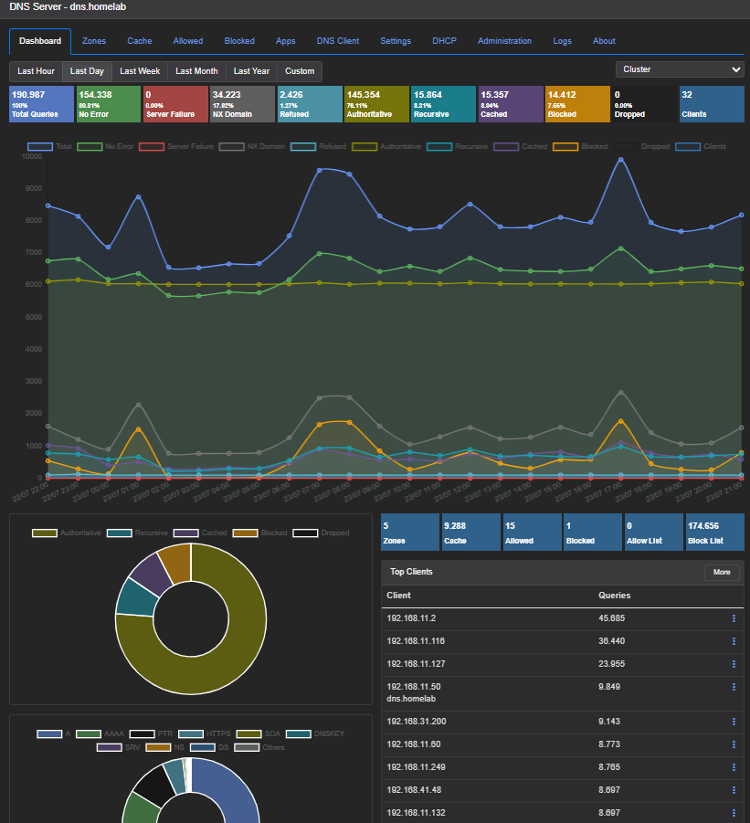Toggle NX Domain series in chart legend
750x823 pixels.
(252, 146)
